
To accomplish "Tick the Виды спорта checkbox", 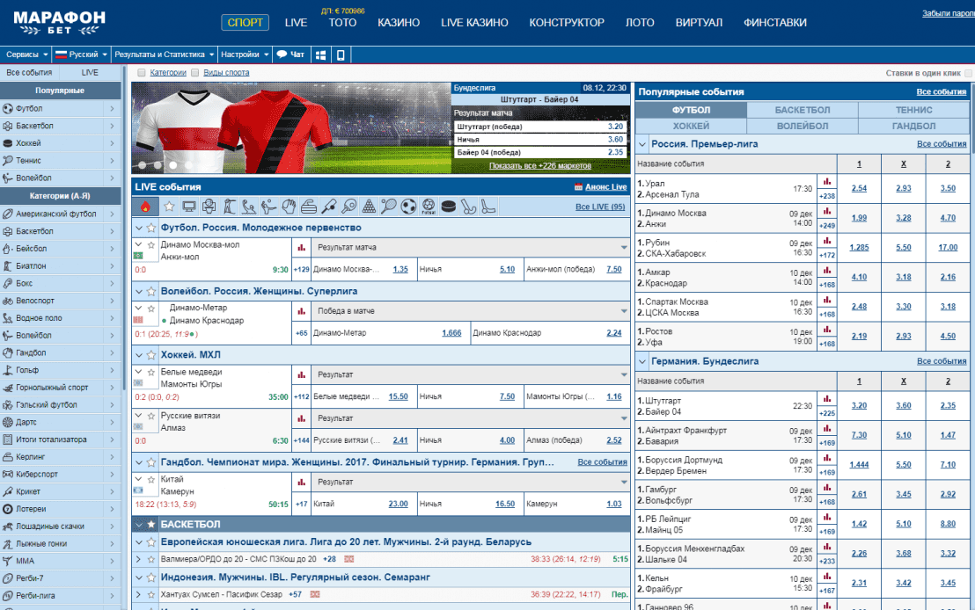I will click(195, 73).
